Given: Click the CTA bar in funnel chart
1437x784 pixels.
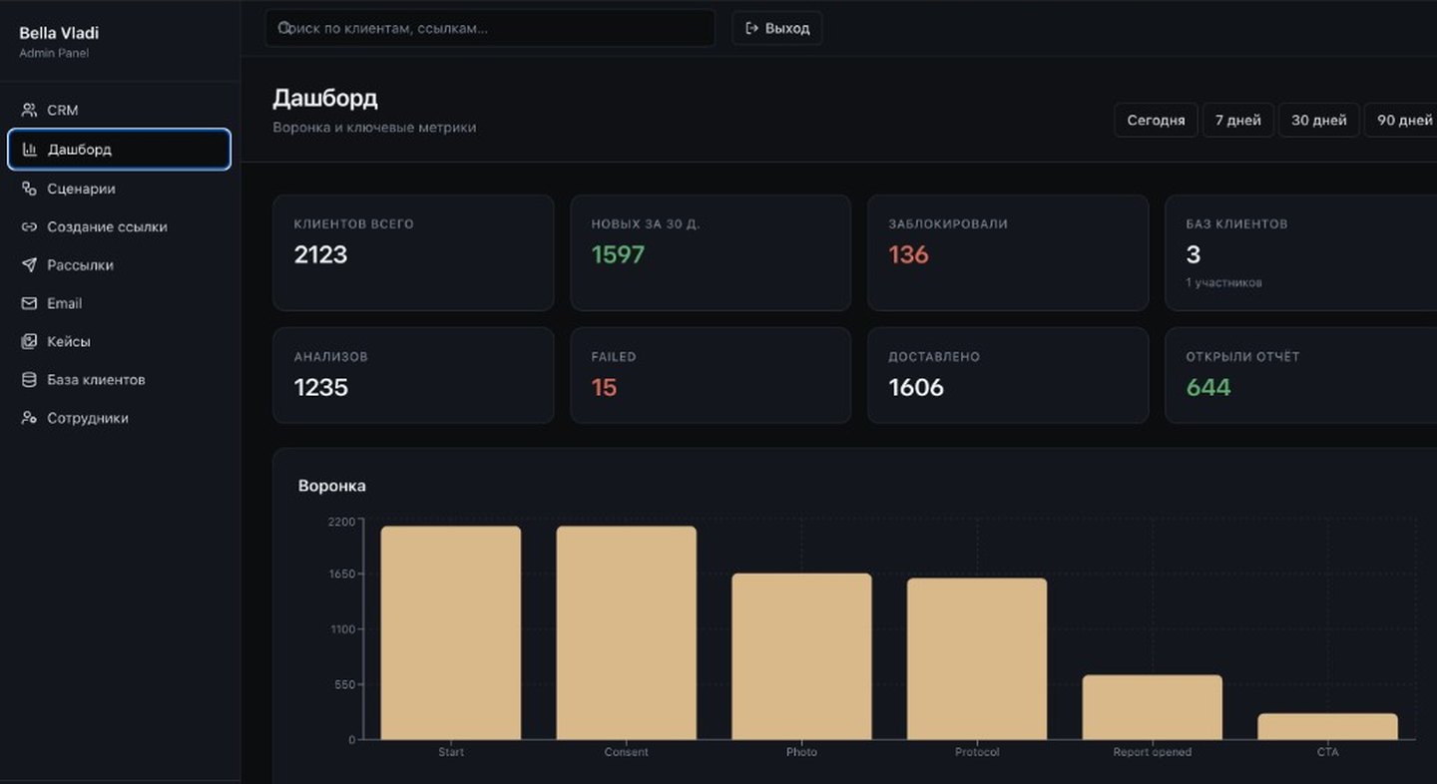Looking at the screenshot, I should 1328,726.
